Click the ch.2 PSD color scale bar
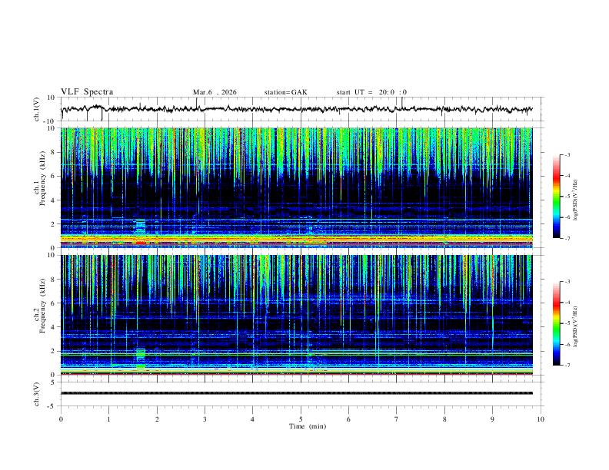The width and height of the screenshot is (609, 470). 557,323
